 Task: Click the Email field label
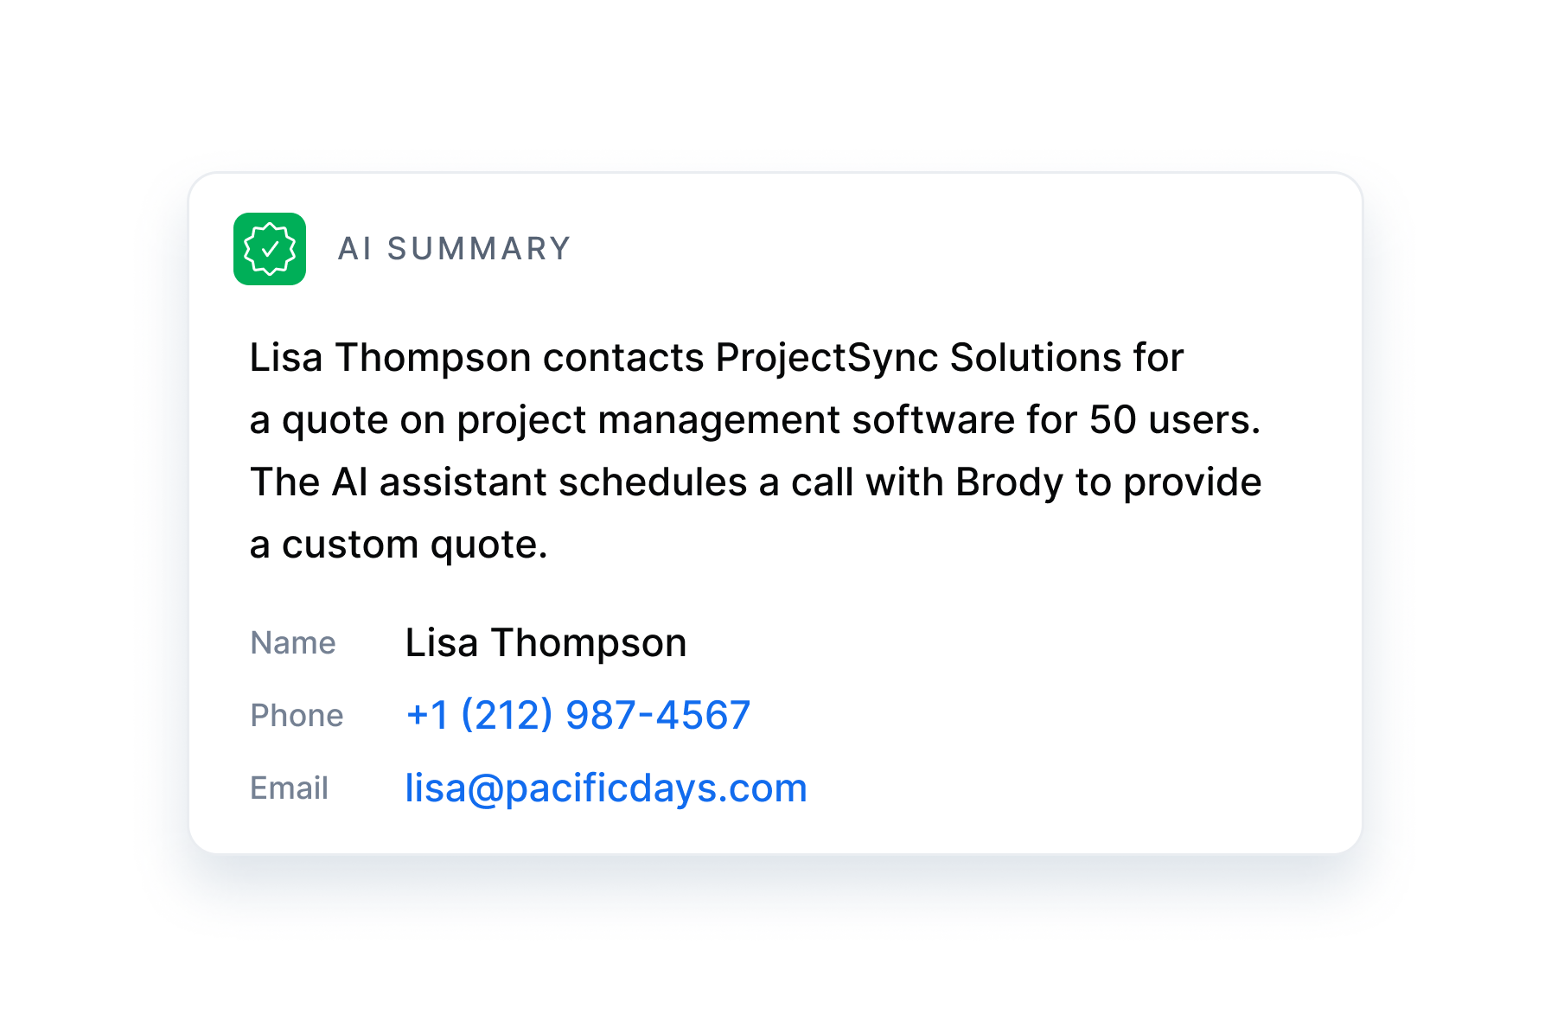coord(289,788)
